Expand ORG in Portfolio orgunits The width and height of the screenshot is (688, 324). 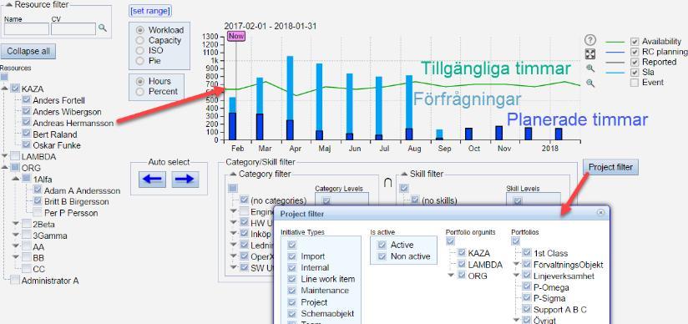pos(451,276)
